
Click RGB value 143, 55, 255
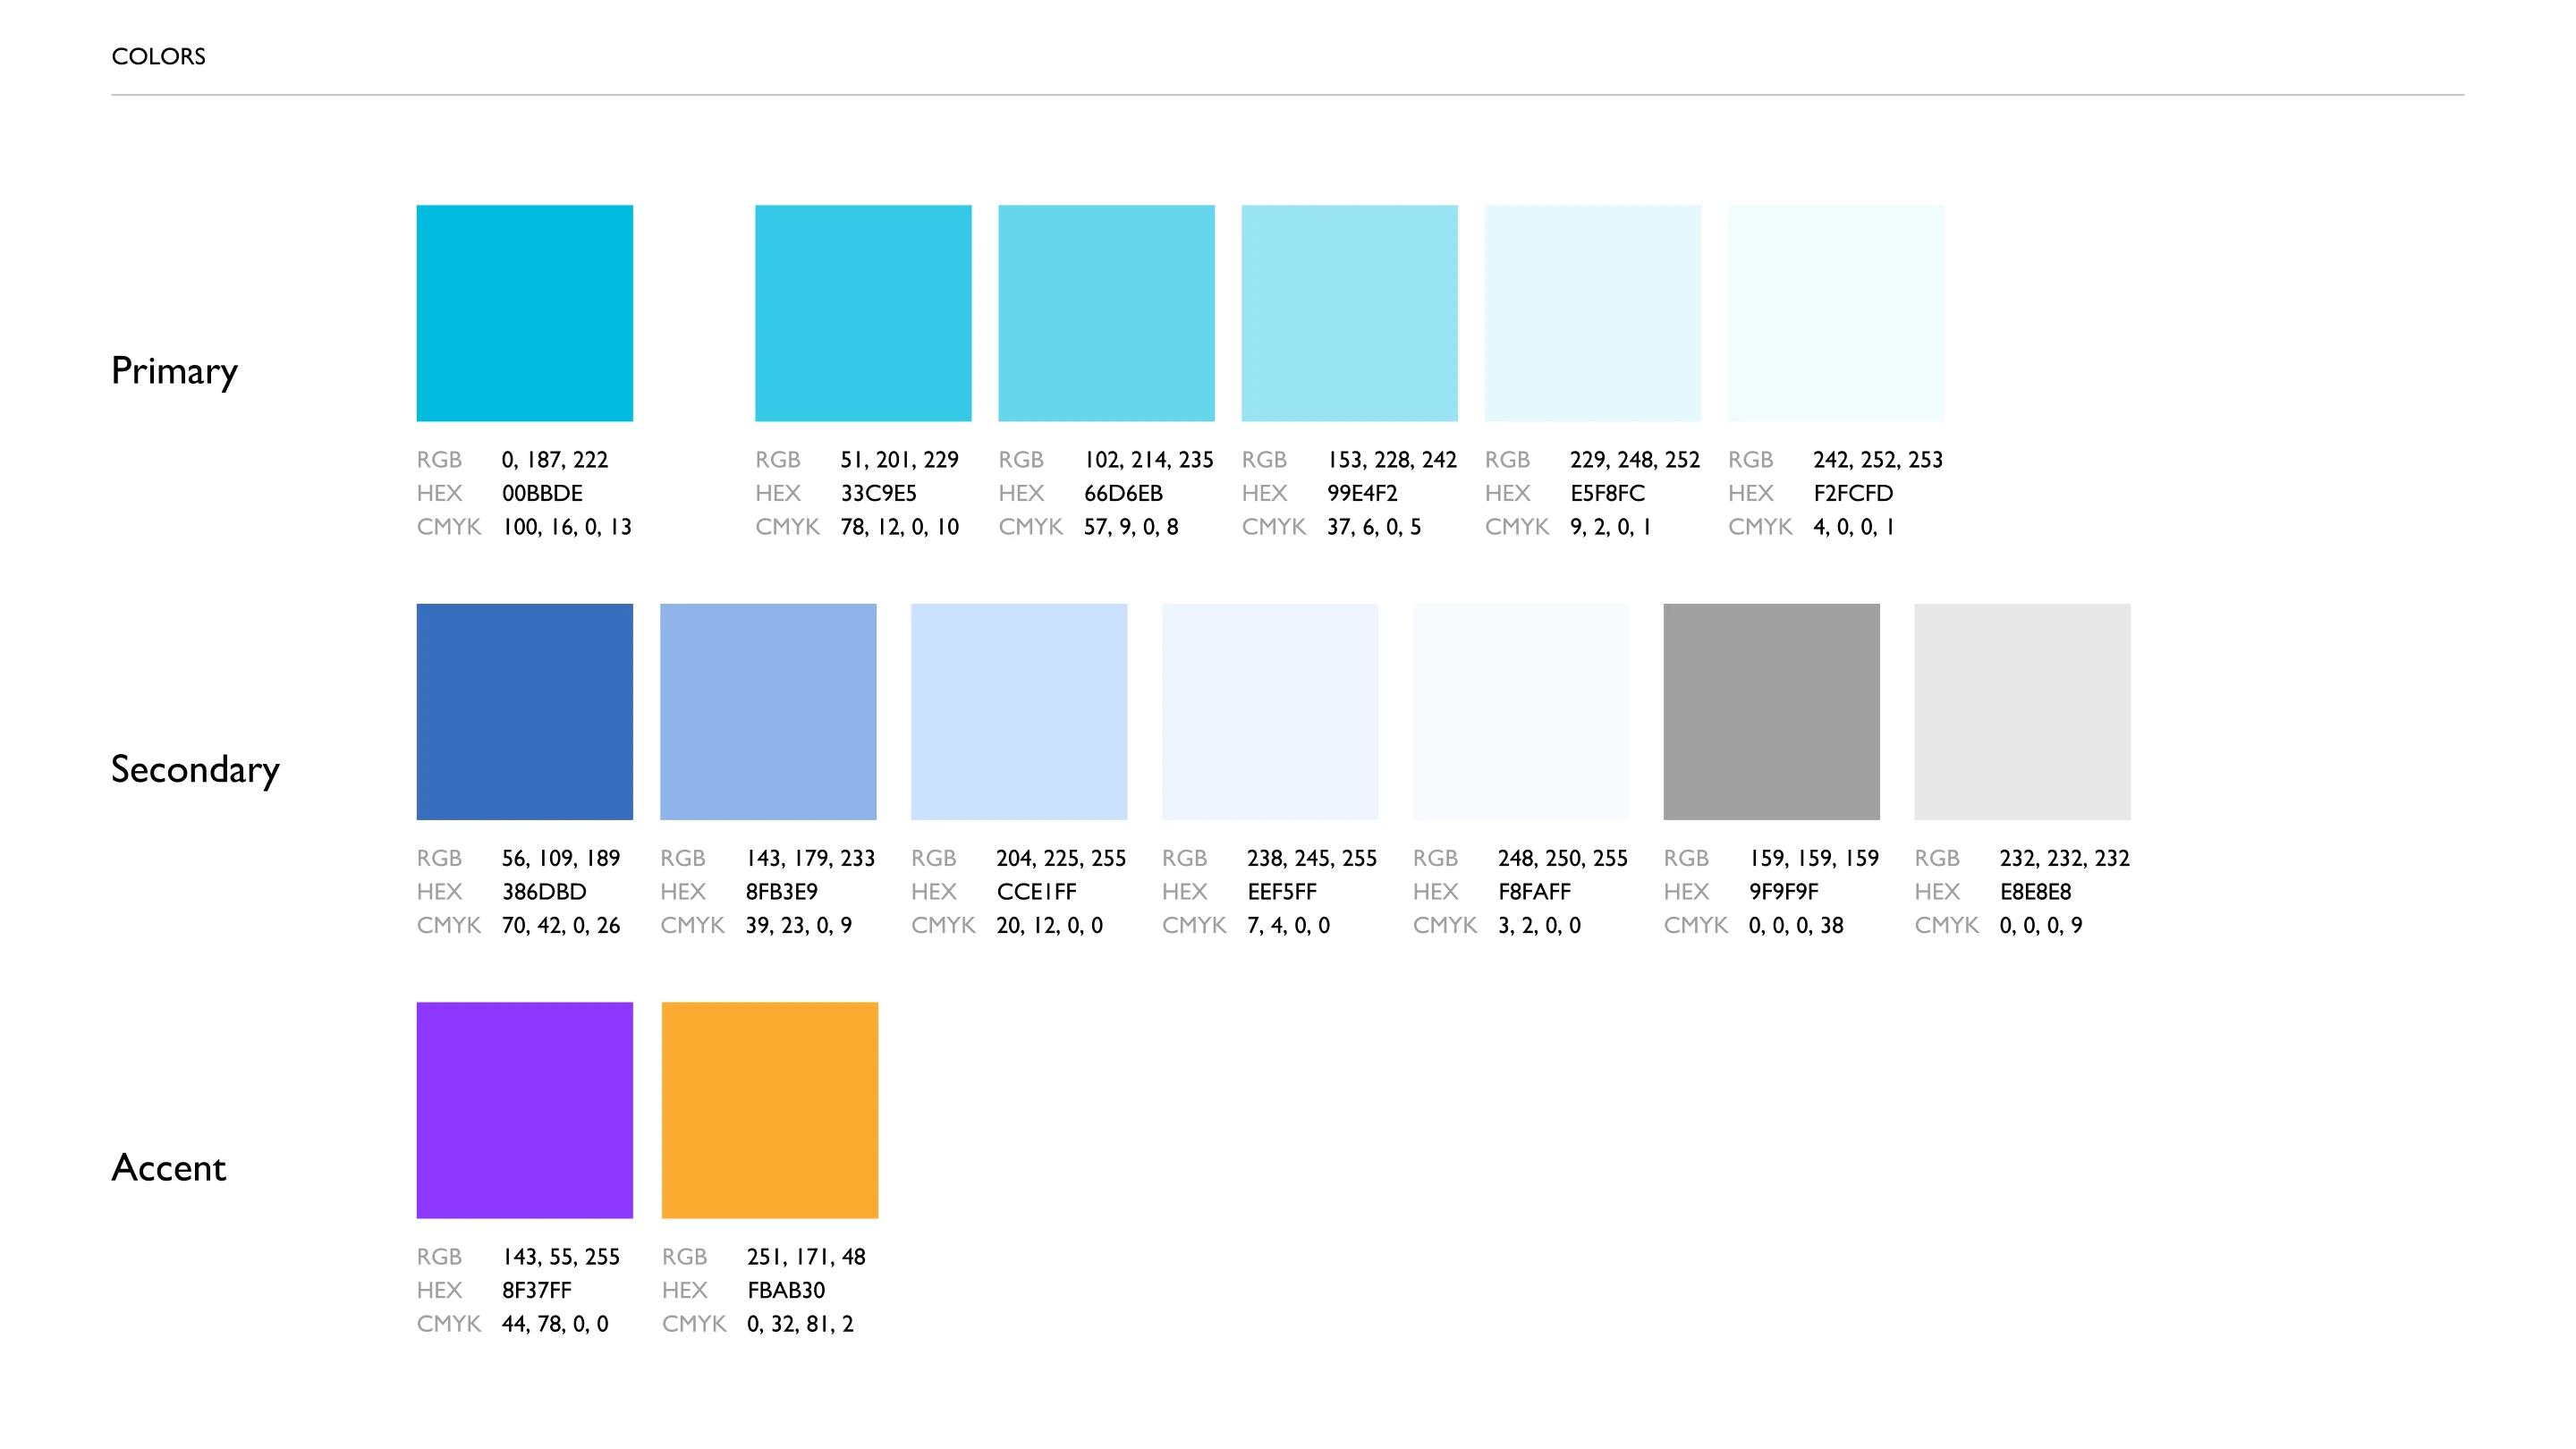pos(561,1257)
